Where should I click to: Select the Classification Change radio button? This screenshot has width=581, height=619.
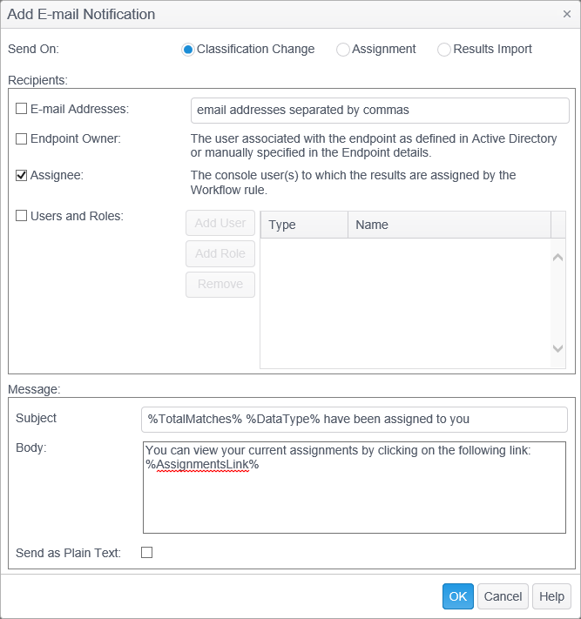pos(188,50)
